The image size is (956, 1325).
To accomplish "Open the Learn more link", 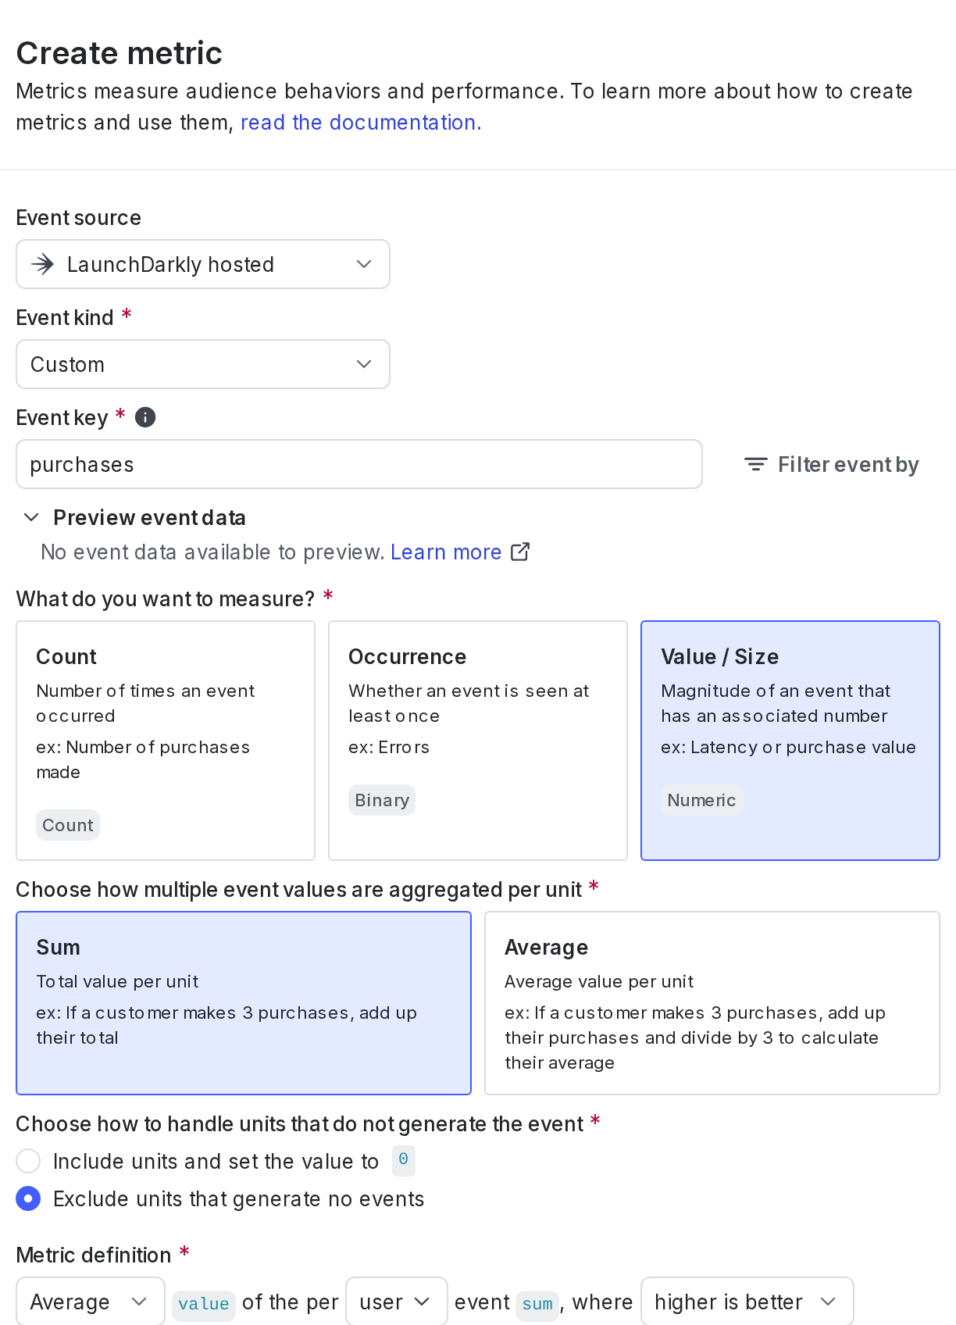I will click(x=446, y=552).
